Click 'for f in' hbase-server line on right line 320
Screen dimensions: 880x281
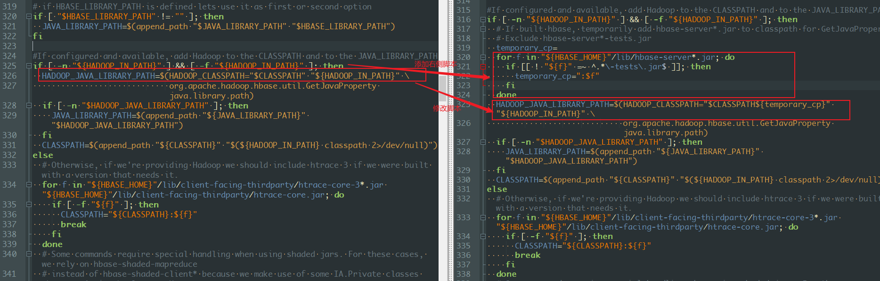pos(615,57)
